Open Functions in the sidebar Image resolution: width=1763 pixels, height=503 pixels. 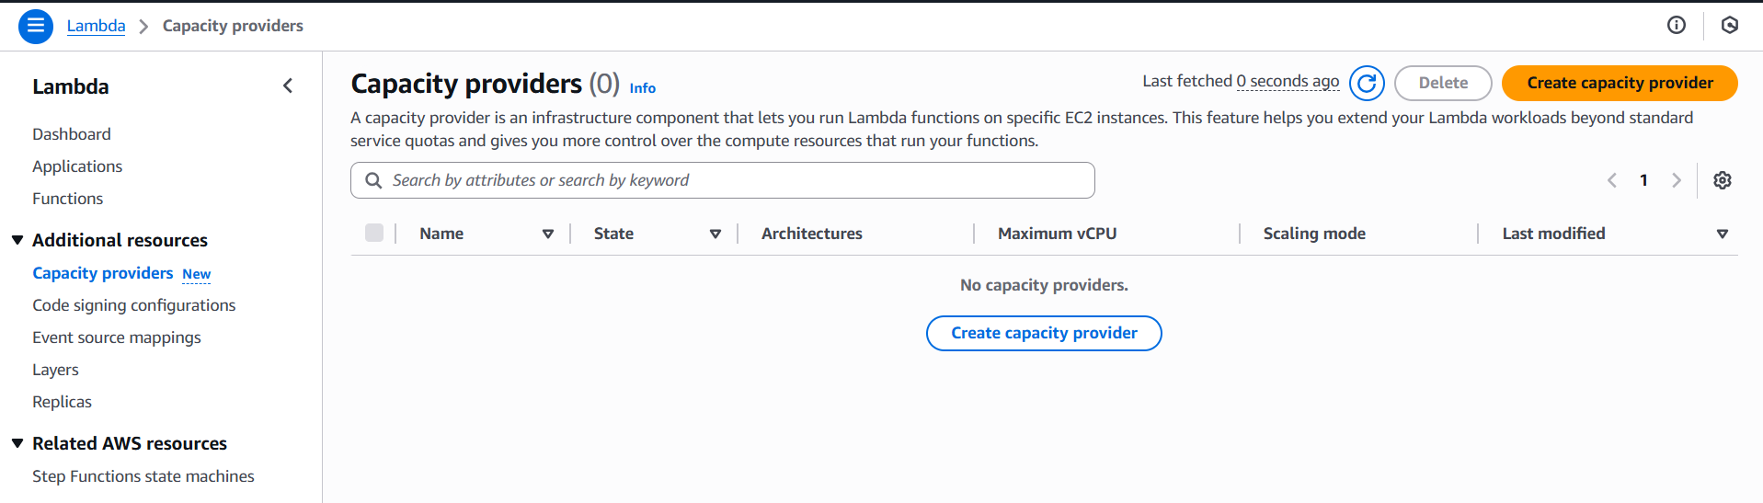[x=67, y=199]
